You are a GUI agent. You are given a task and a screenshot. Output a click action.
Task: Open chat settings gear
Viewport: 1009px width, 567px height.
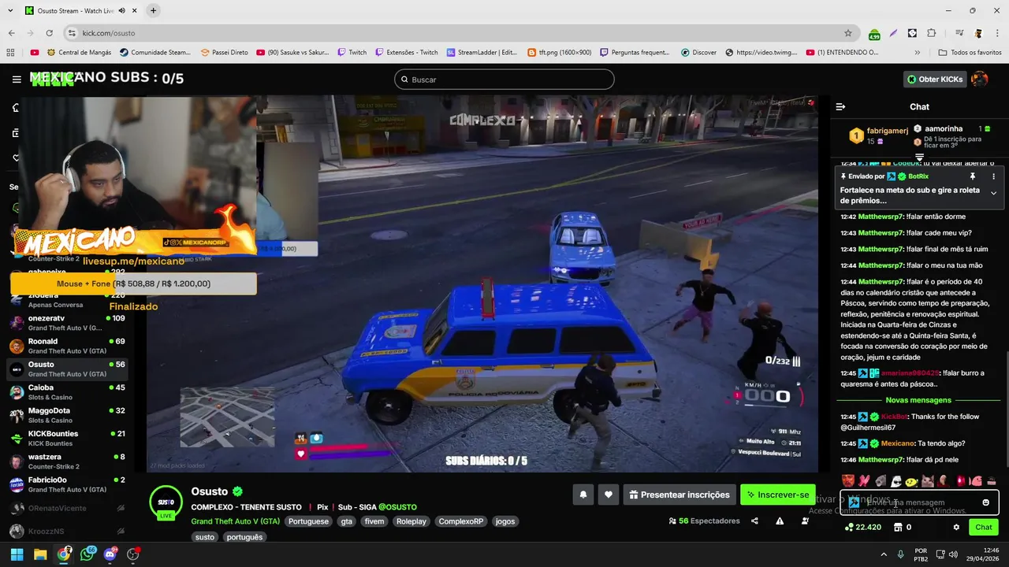956,527
